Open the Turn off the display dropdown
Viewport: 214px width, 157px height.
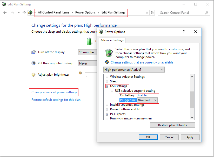(x=88, y=52)
